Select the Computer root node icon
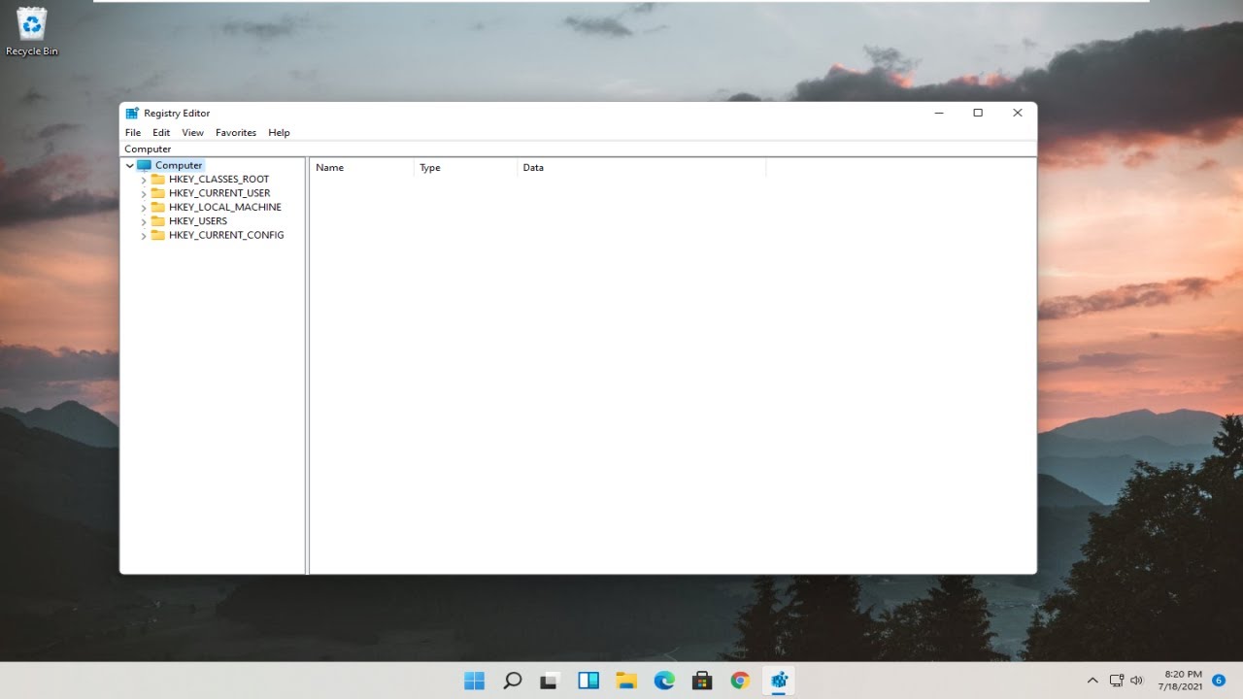1243x699 pixels. tap(145, 165)
